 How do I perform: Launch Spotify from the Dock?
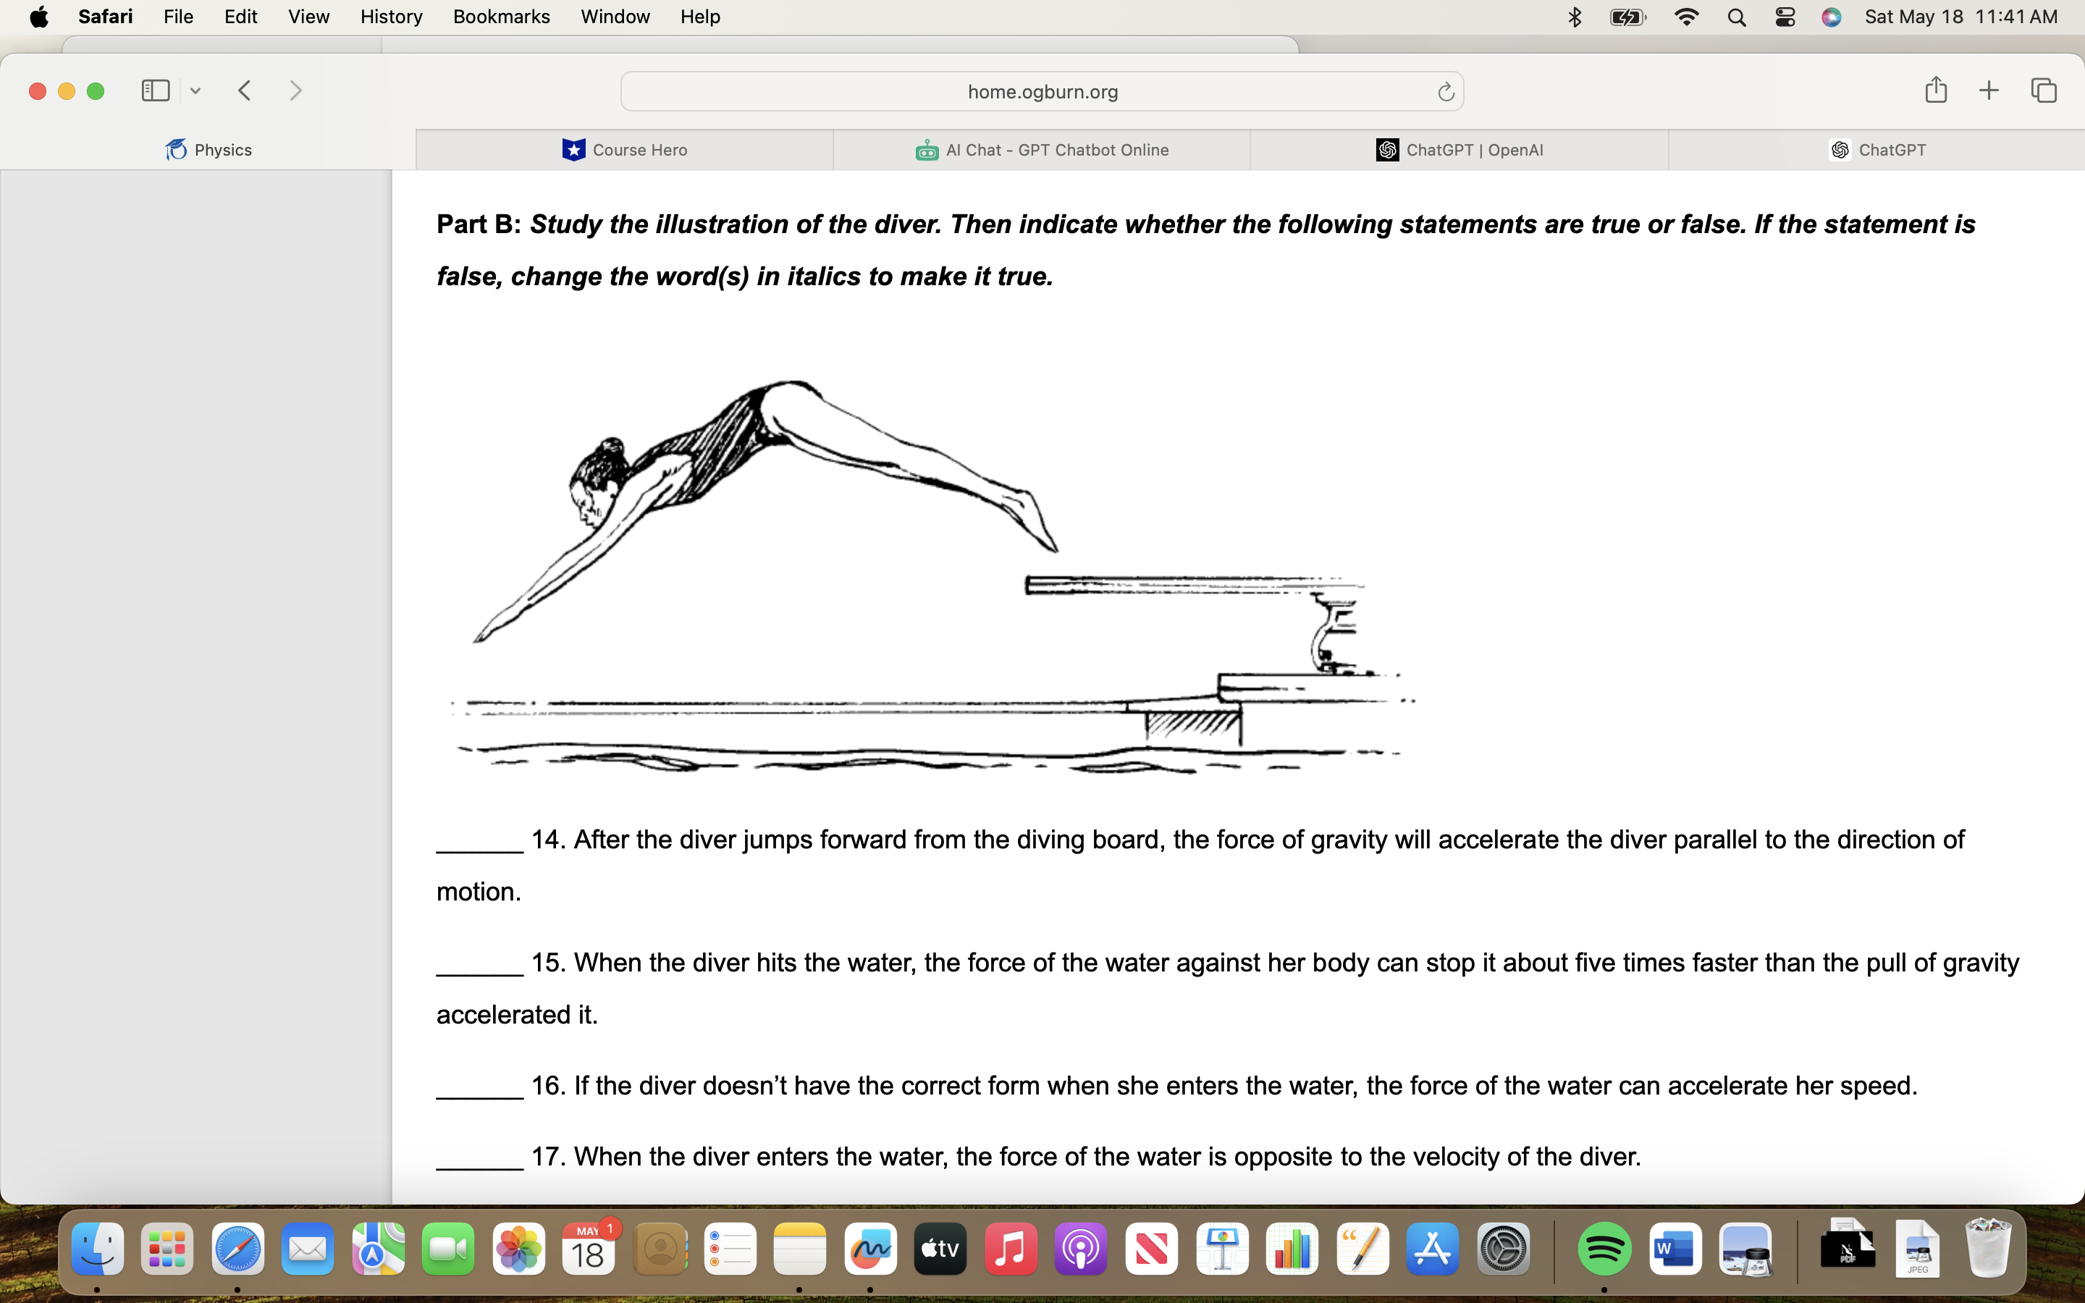(1605, 1248)
